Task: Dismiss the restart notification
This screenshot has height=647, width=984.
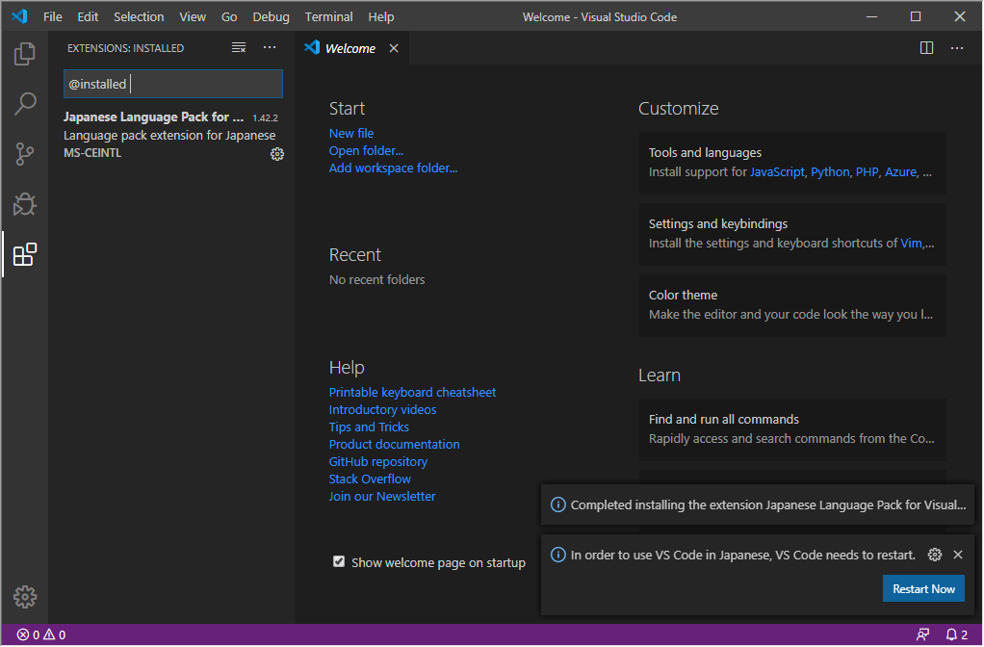Action: 958,555
